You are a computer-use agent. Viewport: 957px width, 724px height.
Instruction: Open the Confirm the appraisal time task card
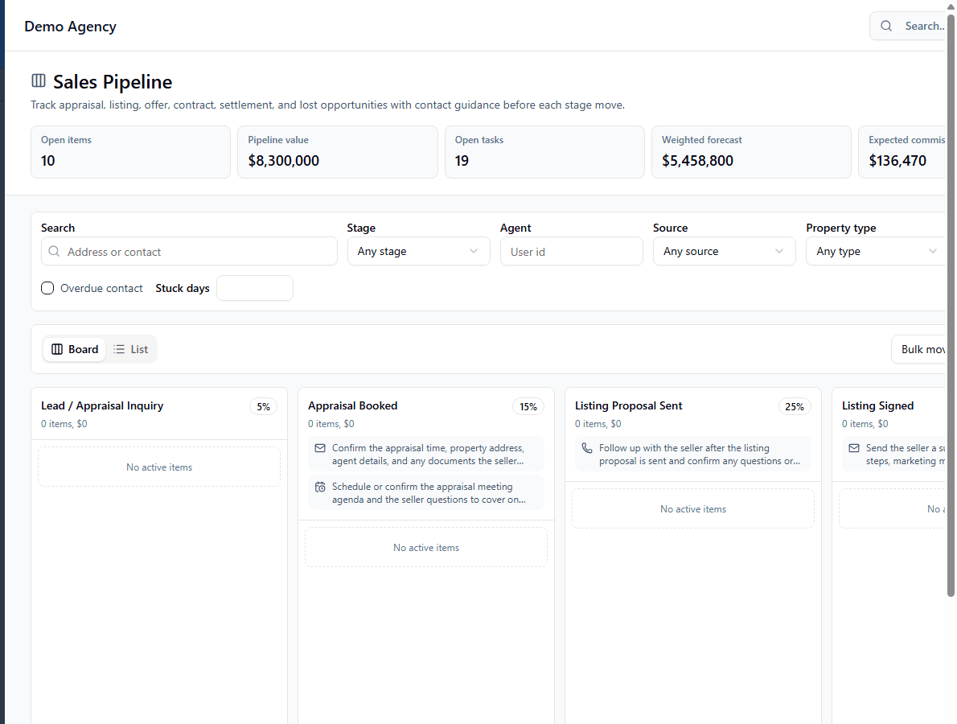click(426, 455)
